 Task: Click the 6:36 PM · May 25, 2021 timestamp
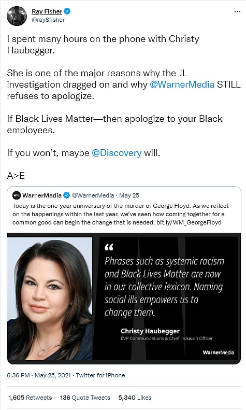39,375
